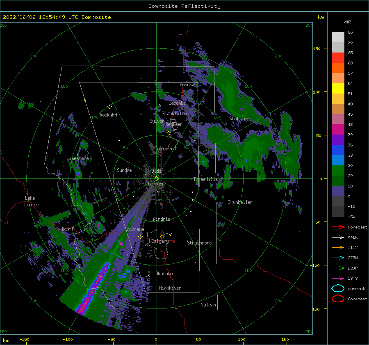Click the Lake Louise label
Viewport: 369px width, 345px height.
click(32, 201)
